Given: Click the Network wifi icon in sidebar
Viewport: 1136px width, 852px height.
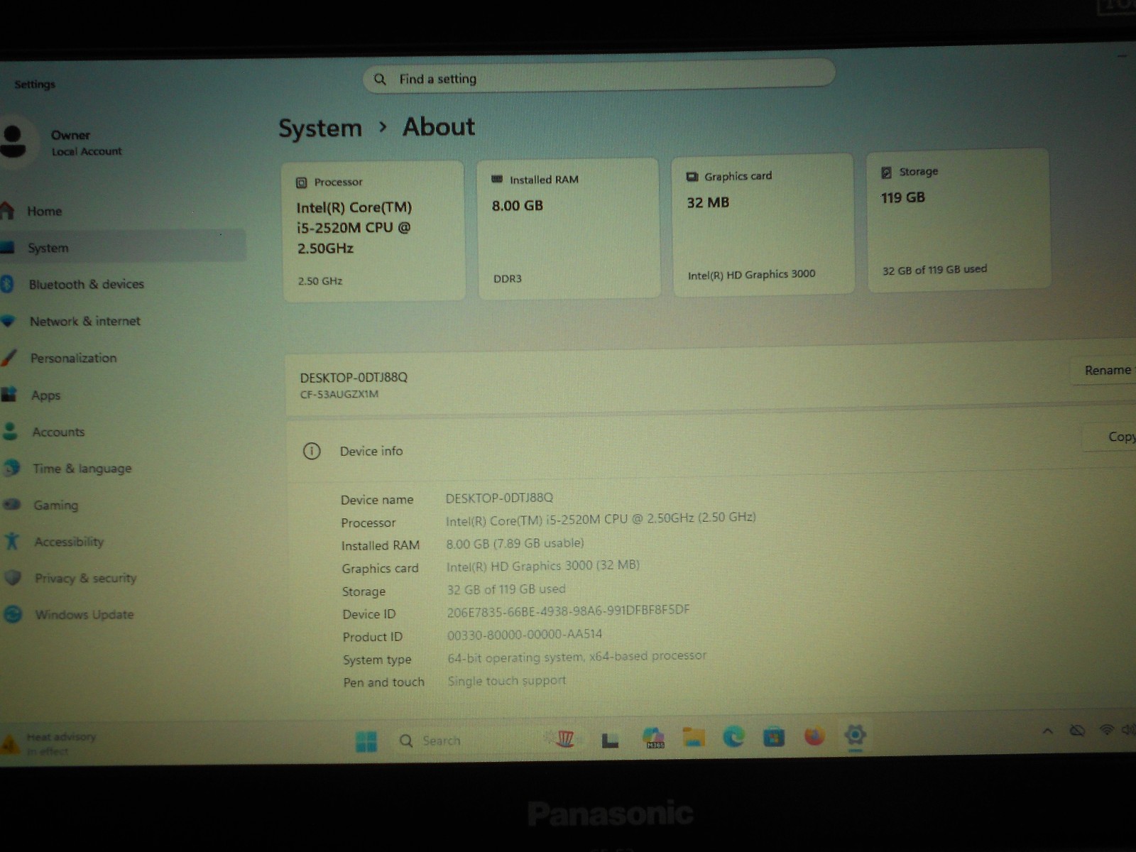Looking at the screenshot, I should pos(8,321).
